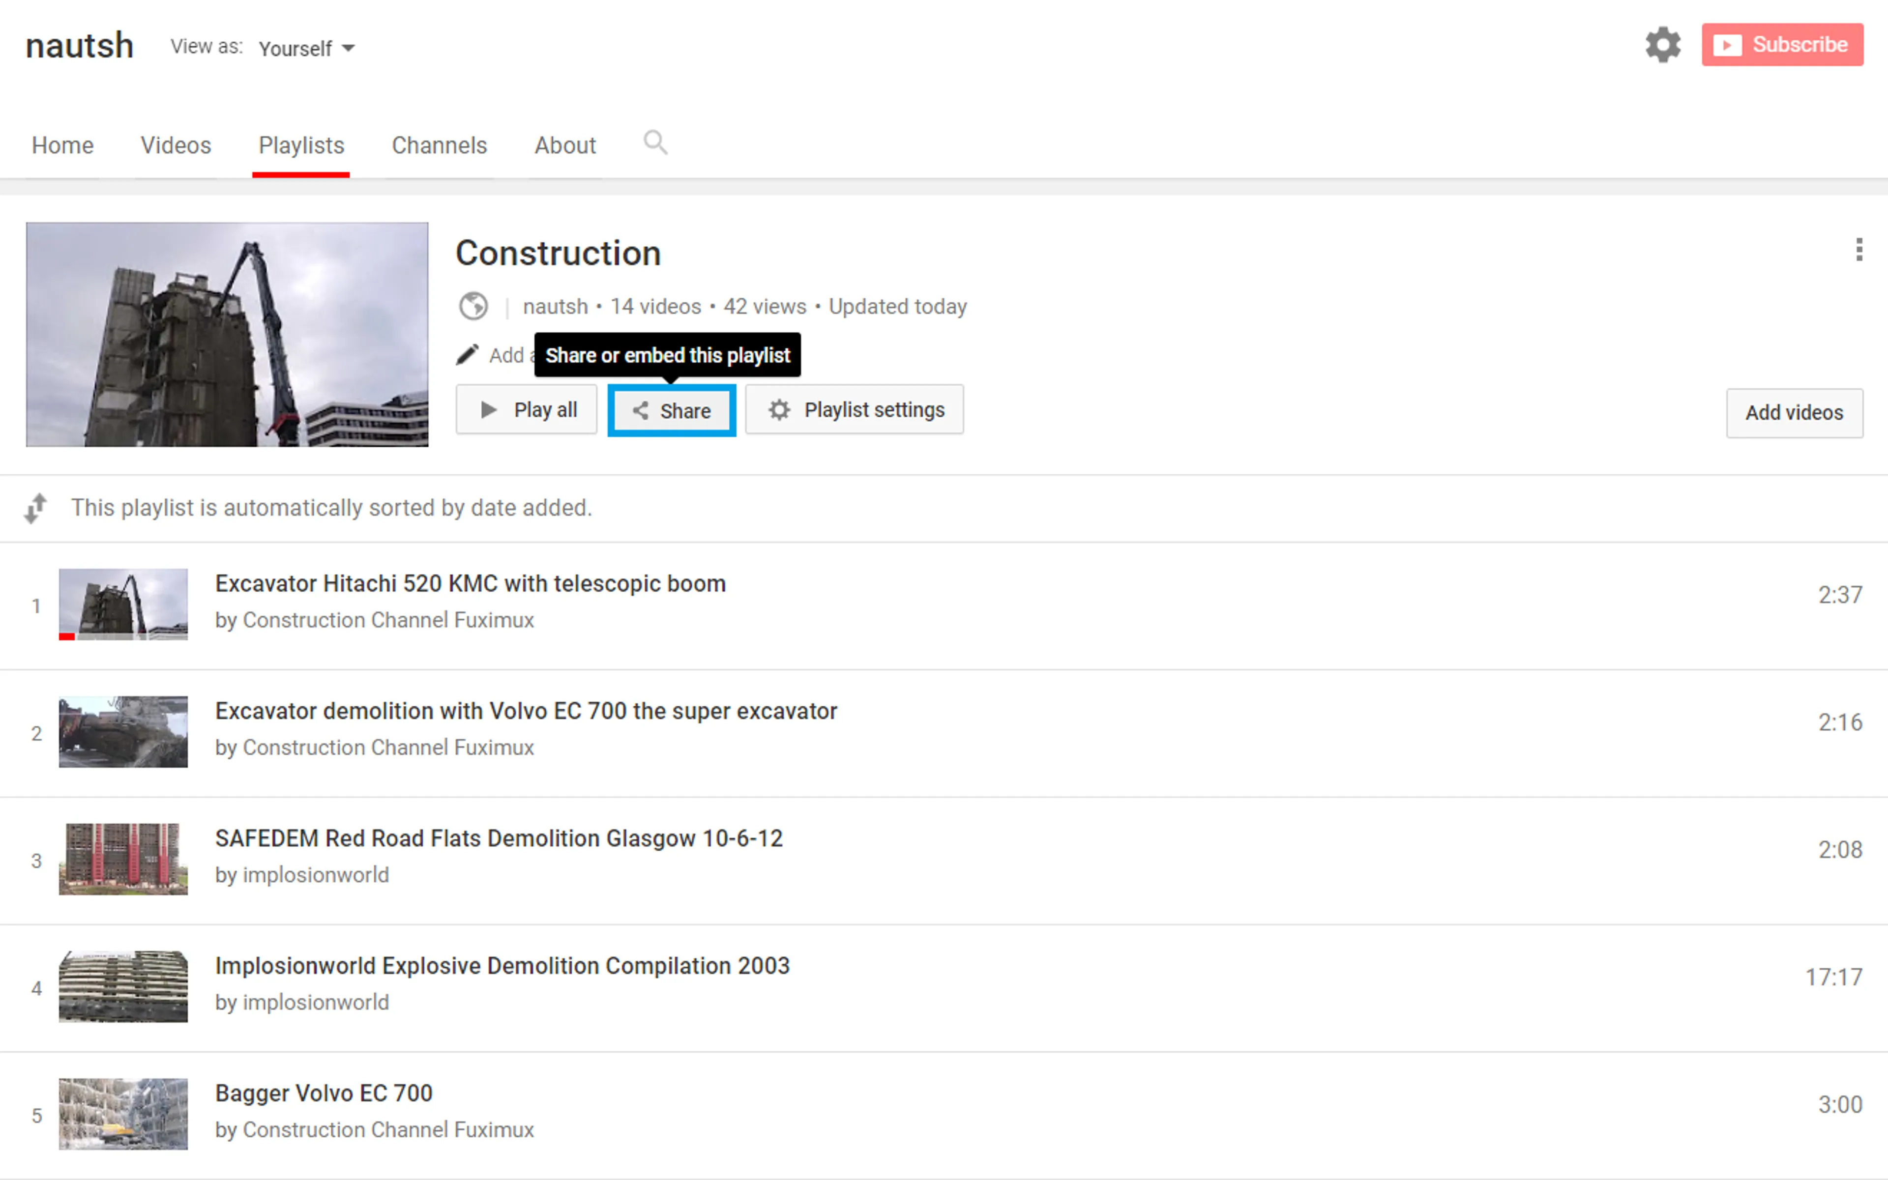The width and height of the screenshot is (1888, 1180).
Task: Click the red Subscribe button
Action: (x=1782, y=45)
